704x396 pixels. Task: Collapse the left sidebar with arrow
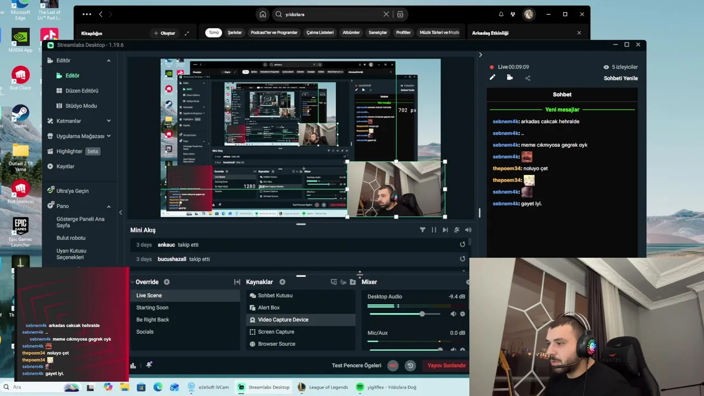coord(120,212)
